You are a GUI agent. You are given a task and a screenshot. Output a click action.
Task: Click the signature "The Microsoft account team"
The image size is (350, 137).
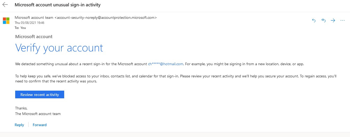tap(38, 114)
